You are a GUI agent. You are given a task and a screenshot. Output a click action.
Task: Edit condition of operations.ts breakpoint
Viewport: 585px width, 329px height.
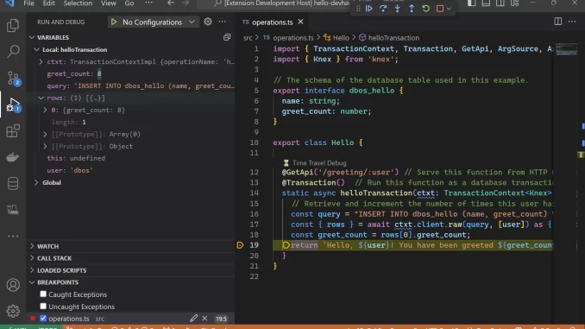point(193,318)
